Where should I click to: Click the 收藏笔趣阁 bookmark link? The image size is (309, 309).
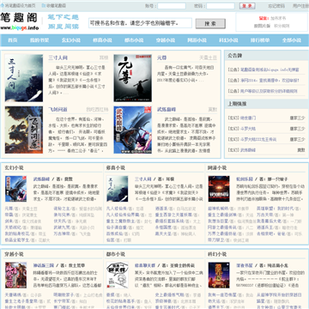click(56, 6)
